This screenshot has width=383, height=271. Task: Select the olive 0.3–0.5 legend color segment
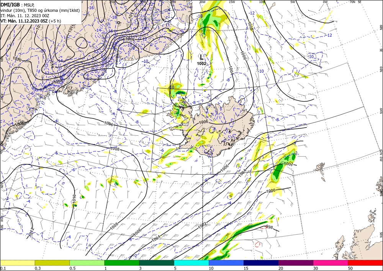[52, 263]
